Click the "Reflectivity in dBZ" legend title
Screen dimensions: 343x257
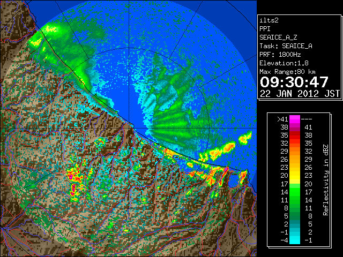[x=326, y=180]
